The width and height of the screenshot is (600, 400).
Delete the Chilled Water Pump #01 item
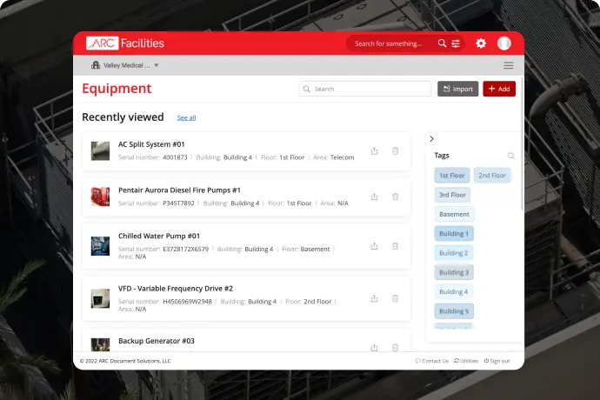396,246
